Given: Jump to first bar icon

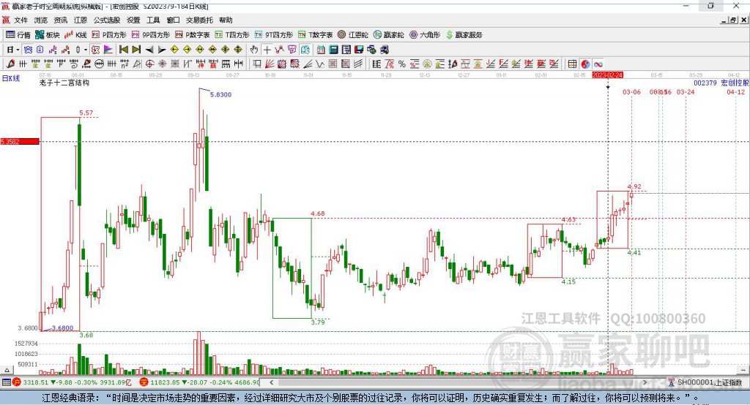Looking at the screenshot, I should tap(123, 50).
